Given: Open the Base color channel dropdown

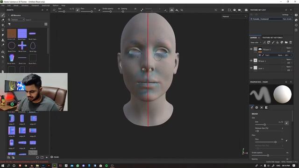Looking at the screenshot, I should point(256,42).
